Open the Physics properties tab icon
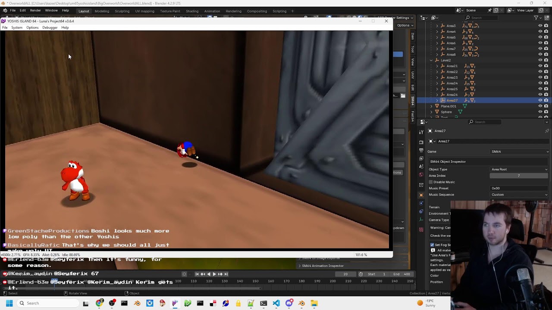The height and width of the screenshot is (310, 552). click(421, 203)
